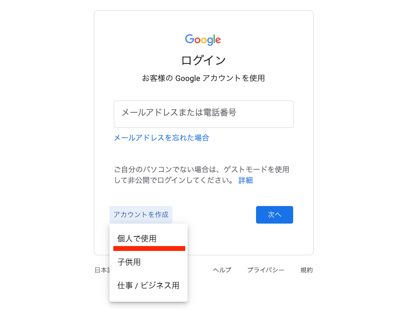
Task: Choose the 子供用 menu option
Action: tap(129, 262)
